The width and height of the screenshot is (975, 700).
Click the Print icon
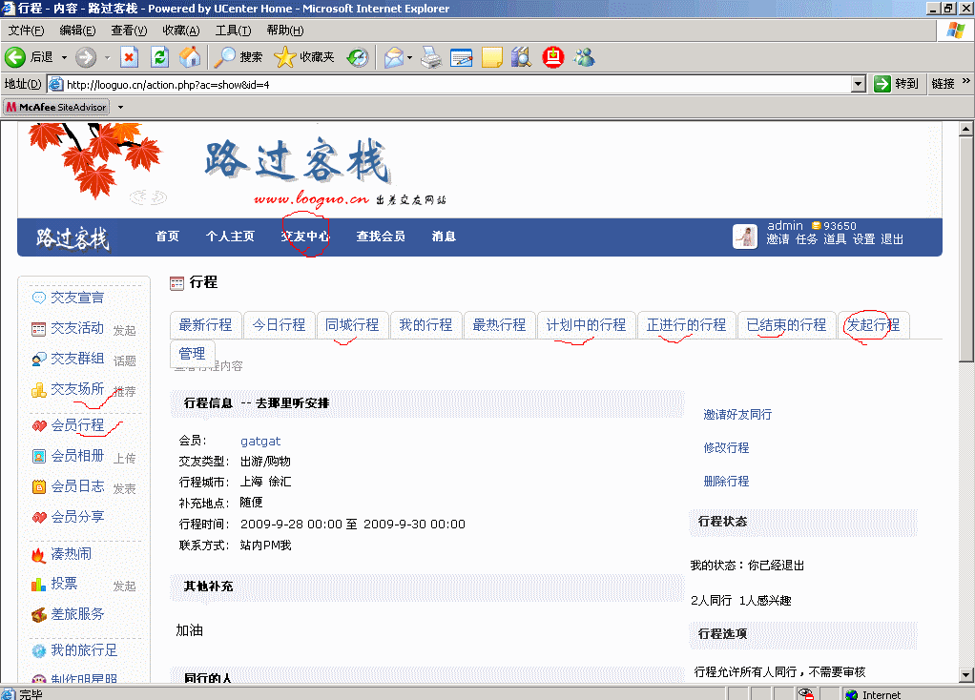[x=431, y=57]
